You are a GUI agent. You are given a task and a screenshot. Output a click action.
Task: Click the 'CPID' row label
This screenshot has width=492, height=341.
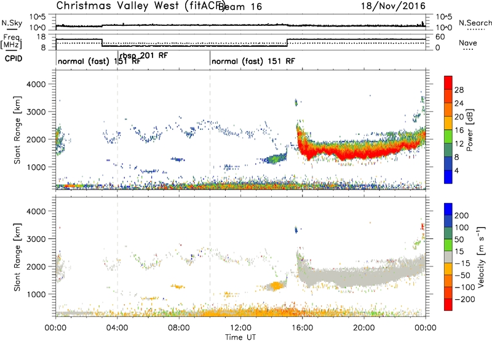14,58
